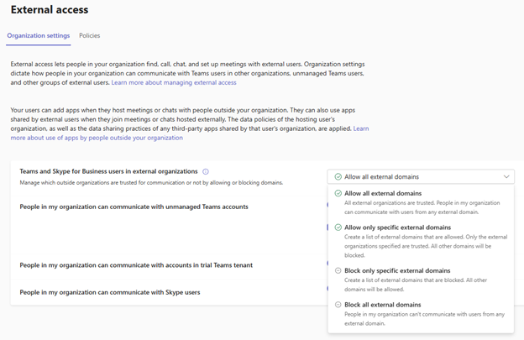
Task: Select 'Block all external domains' option title
Action: coord(383,305)
